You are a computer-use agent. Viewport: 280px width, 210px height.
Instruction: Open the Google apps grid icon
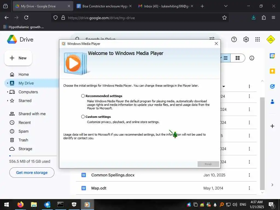point(258,39)
